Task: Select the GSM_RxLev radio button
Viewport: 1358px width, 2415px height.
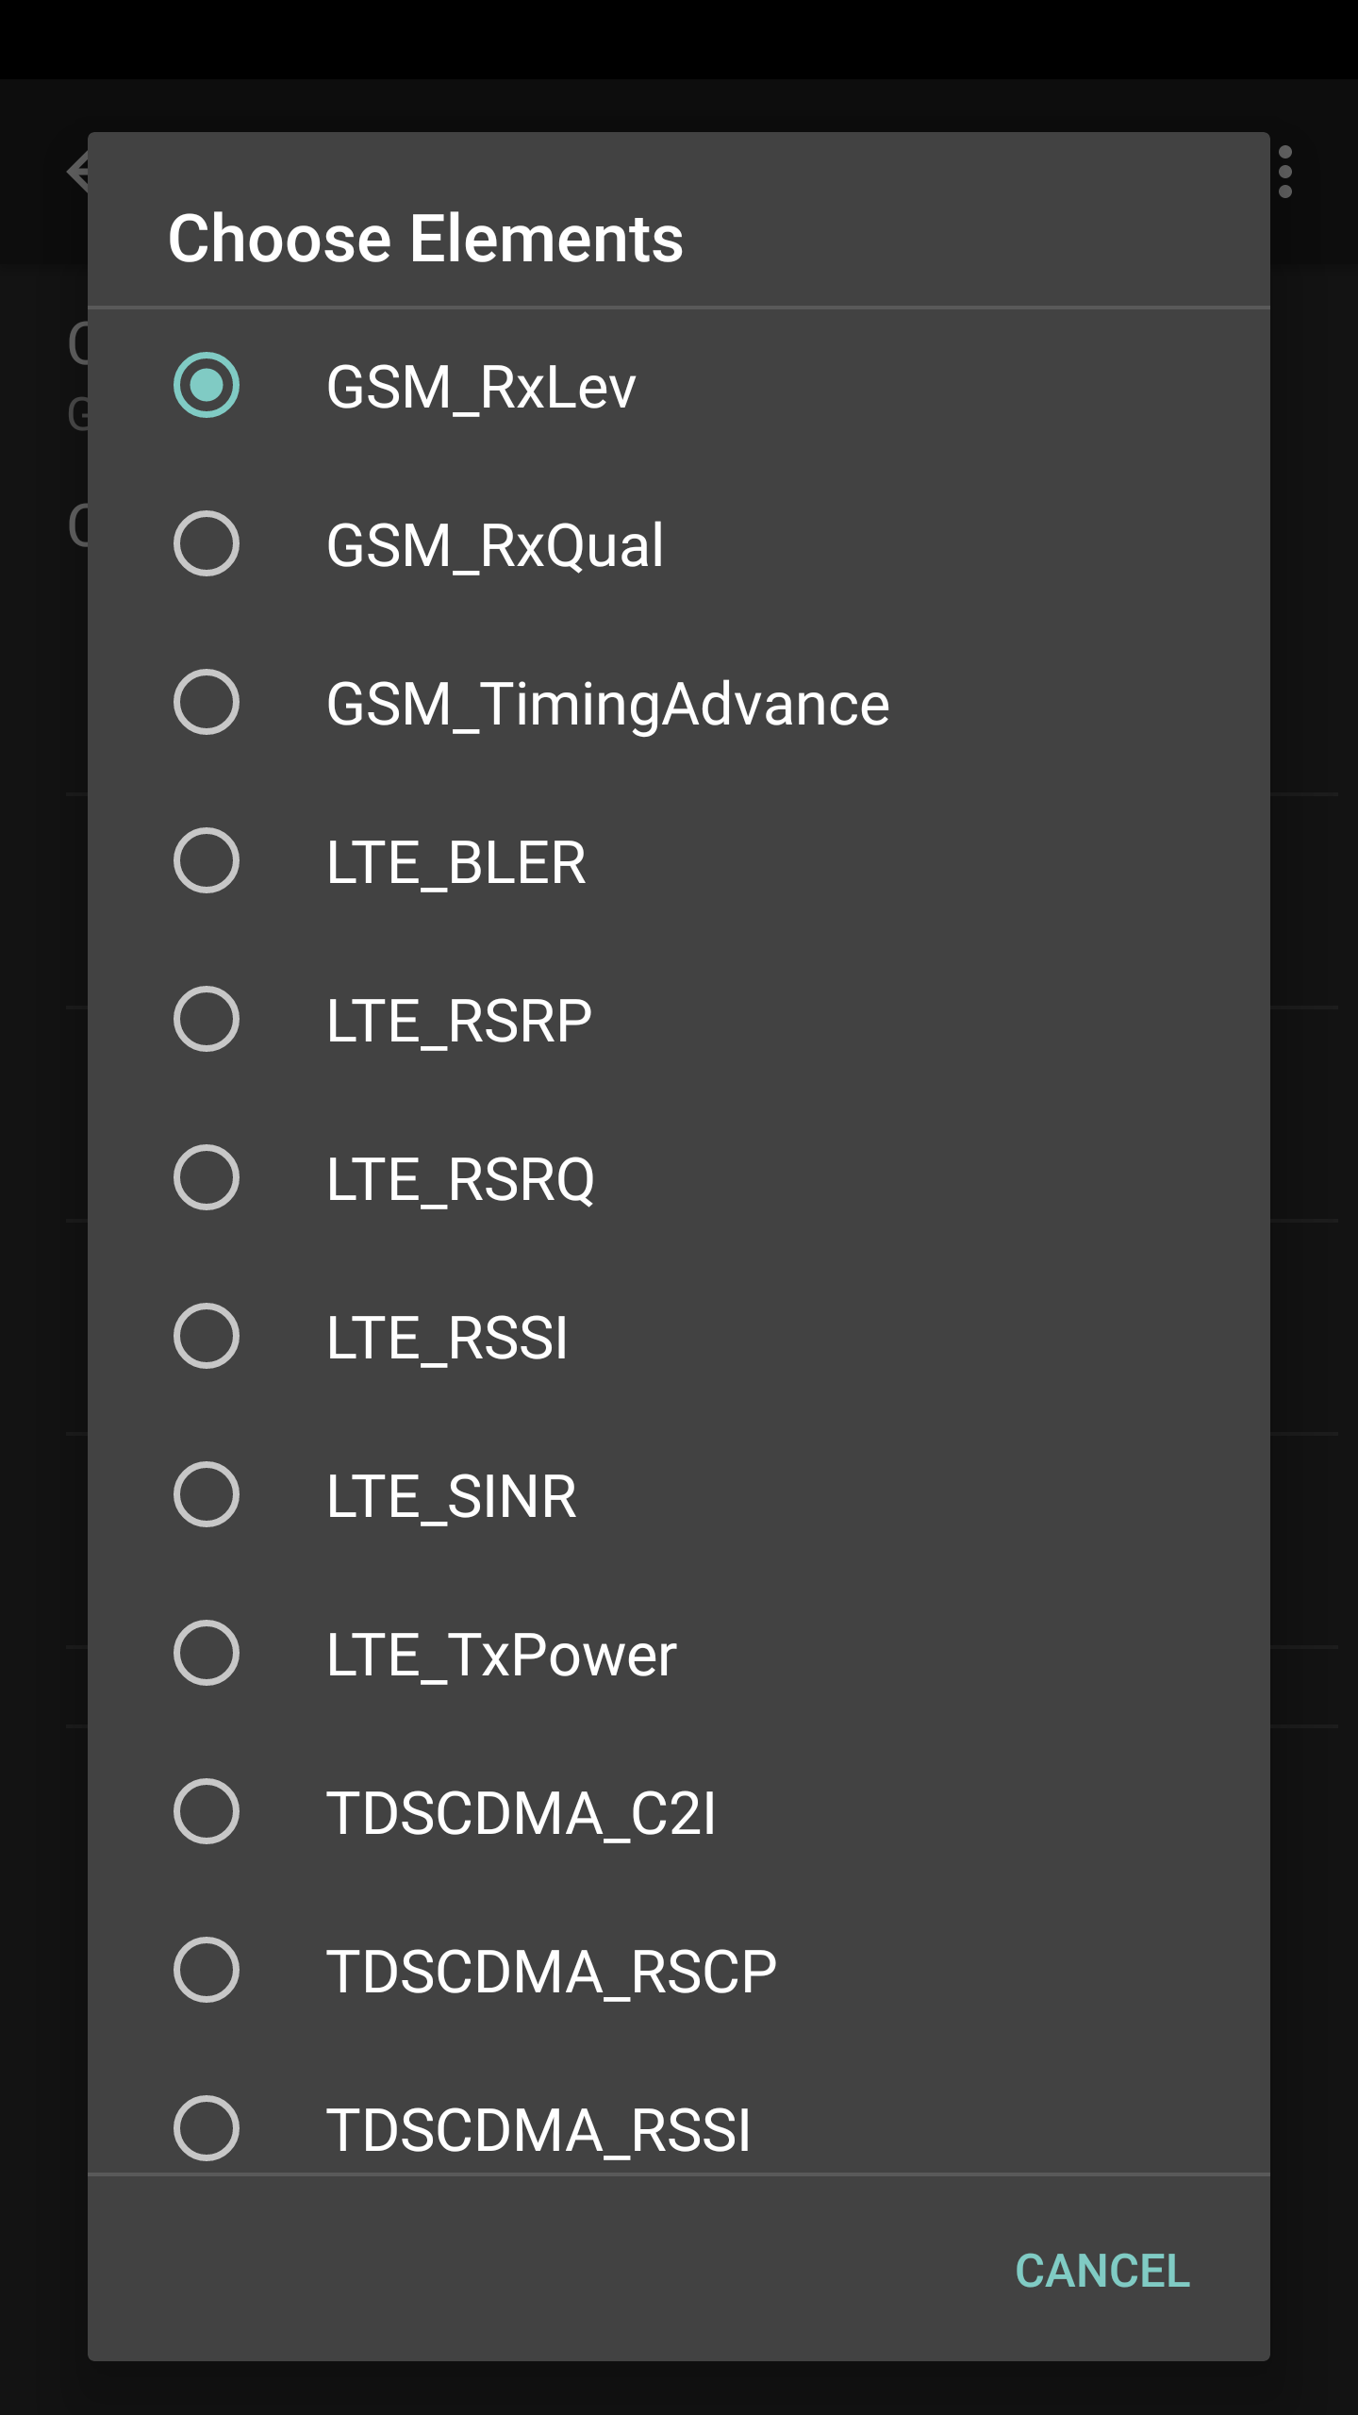Action: 678,386
